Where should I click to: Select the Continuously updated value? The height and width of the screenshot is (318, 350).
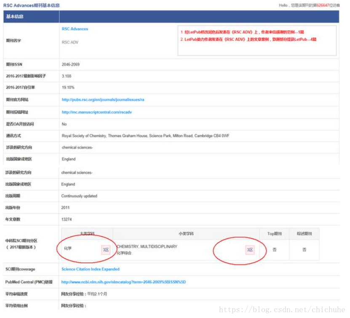click(x=79, y=196)
